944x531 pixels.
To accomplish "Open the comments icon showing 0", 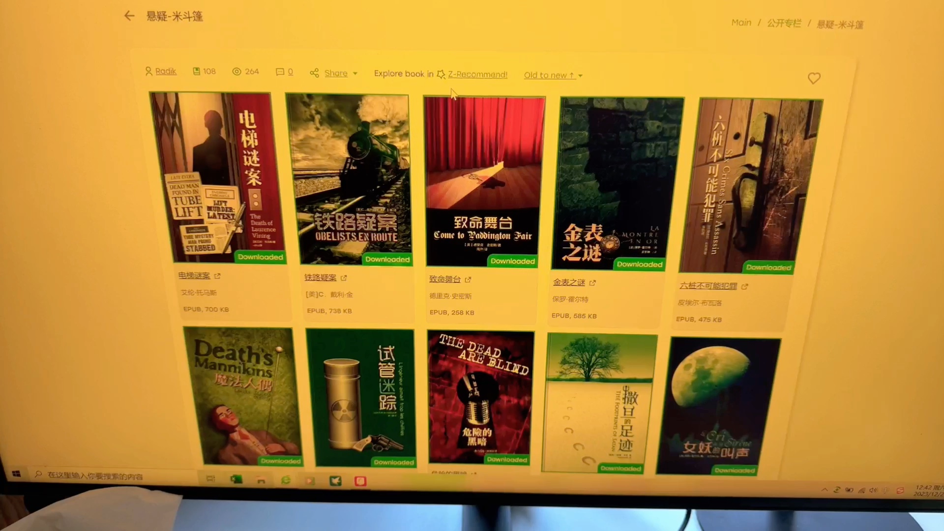I will (280, 72).
